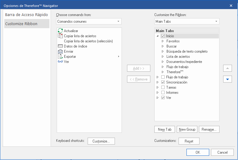Select the Inicio tab row
The width and height of the screenshot is (238, 160).
189,36
